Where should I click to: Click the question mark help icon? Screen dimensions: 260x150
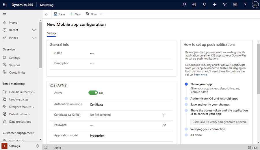[x=245, y=5]
